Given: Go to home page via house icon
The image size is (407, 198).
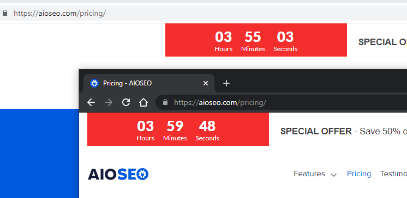Looking at the screenshot, I should coord(143,102).
